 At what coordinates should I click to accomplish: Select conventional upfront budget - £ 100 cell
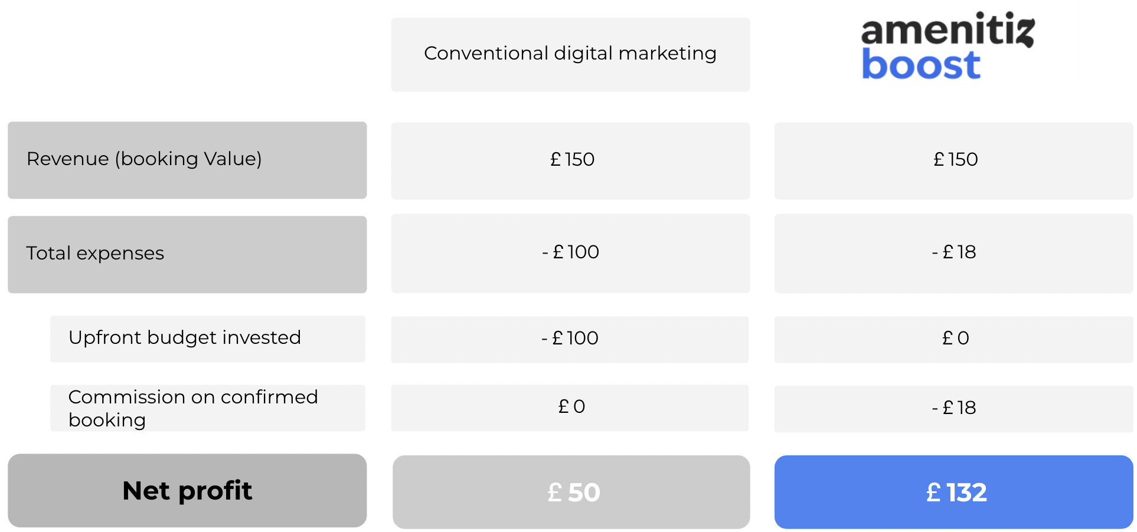[570, 339]
